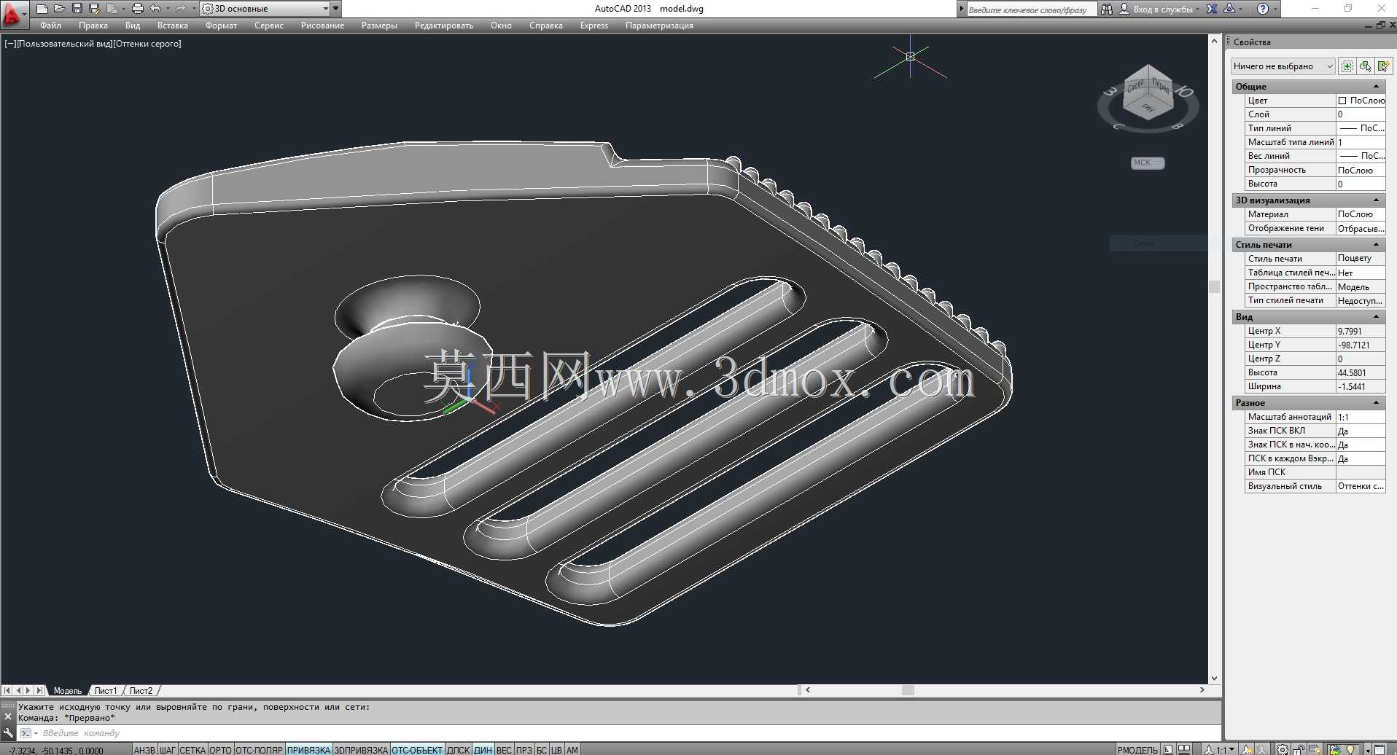Collapse the 'Вид' properties section

[1377, 317]
